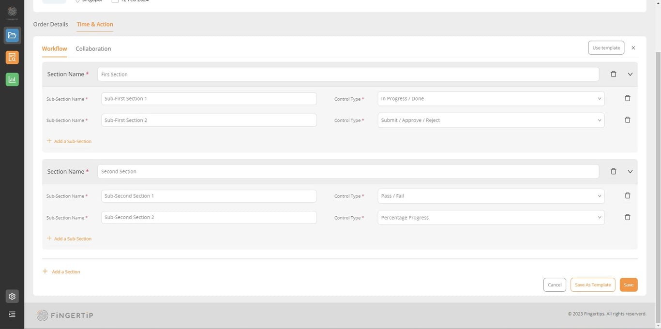Viewport: 661px width, 329px height.
Task: Edit the Sub-First Section 2 field
Action: (209, 120)
